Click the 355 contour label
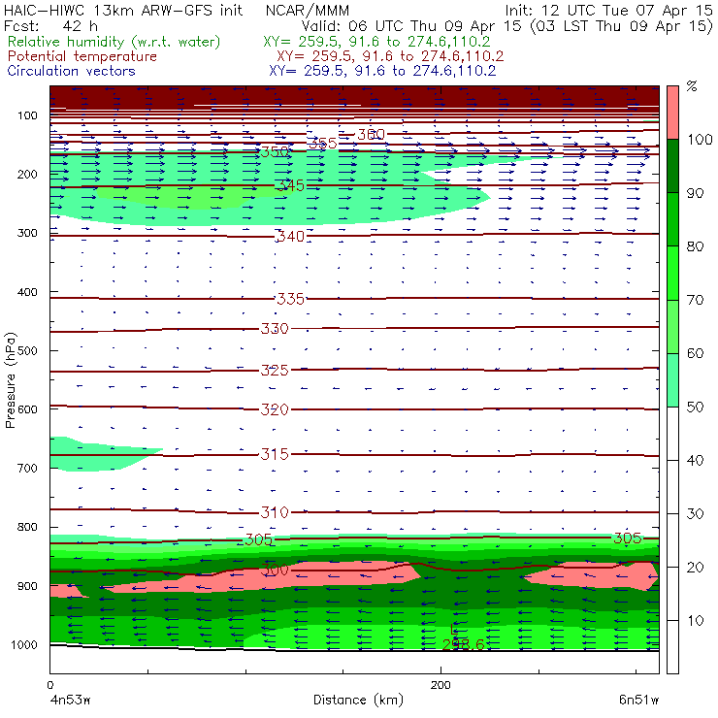The height and width of the screenshot is (718, 718). [323, 144]
